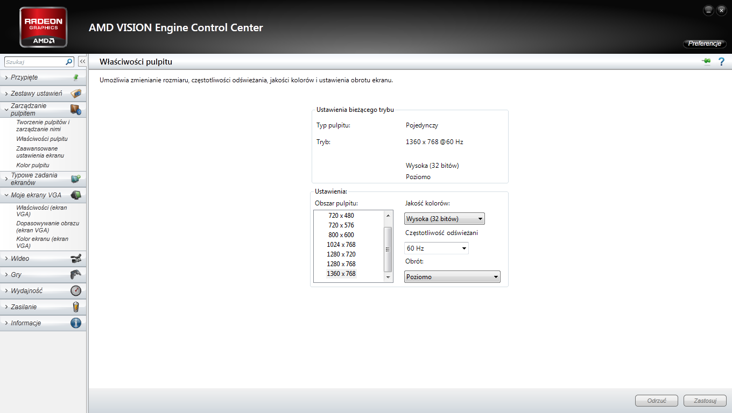Open help with the question mark icon

[x=722, y=62]
